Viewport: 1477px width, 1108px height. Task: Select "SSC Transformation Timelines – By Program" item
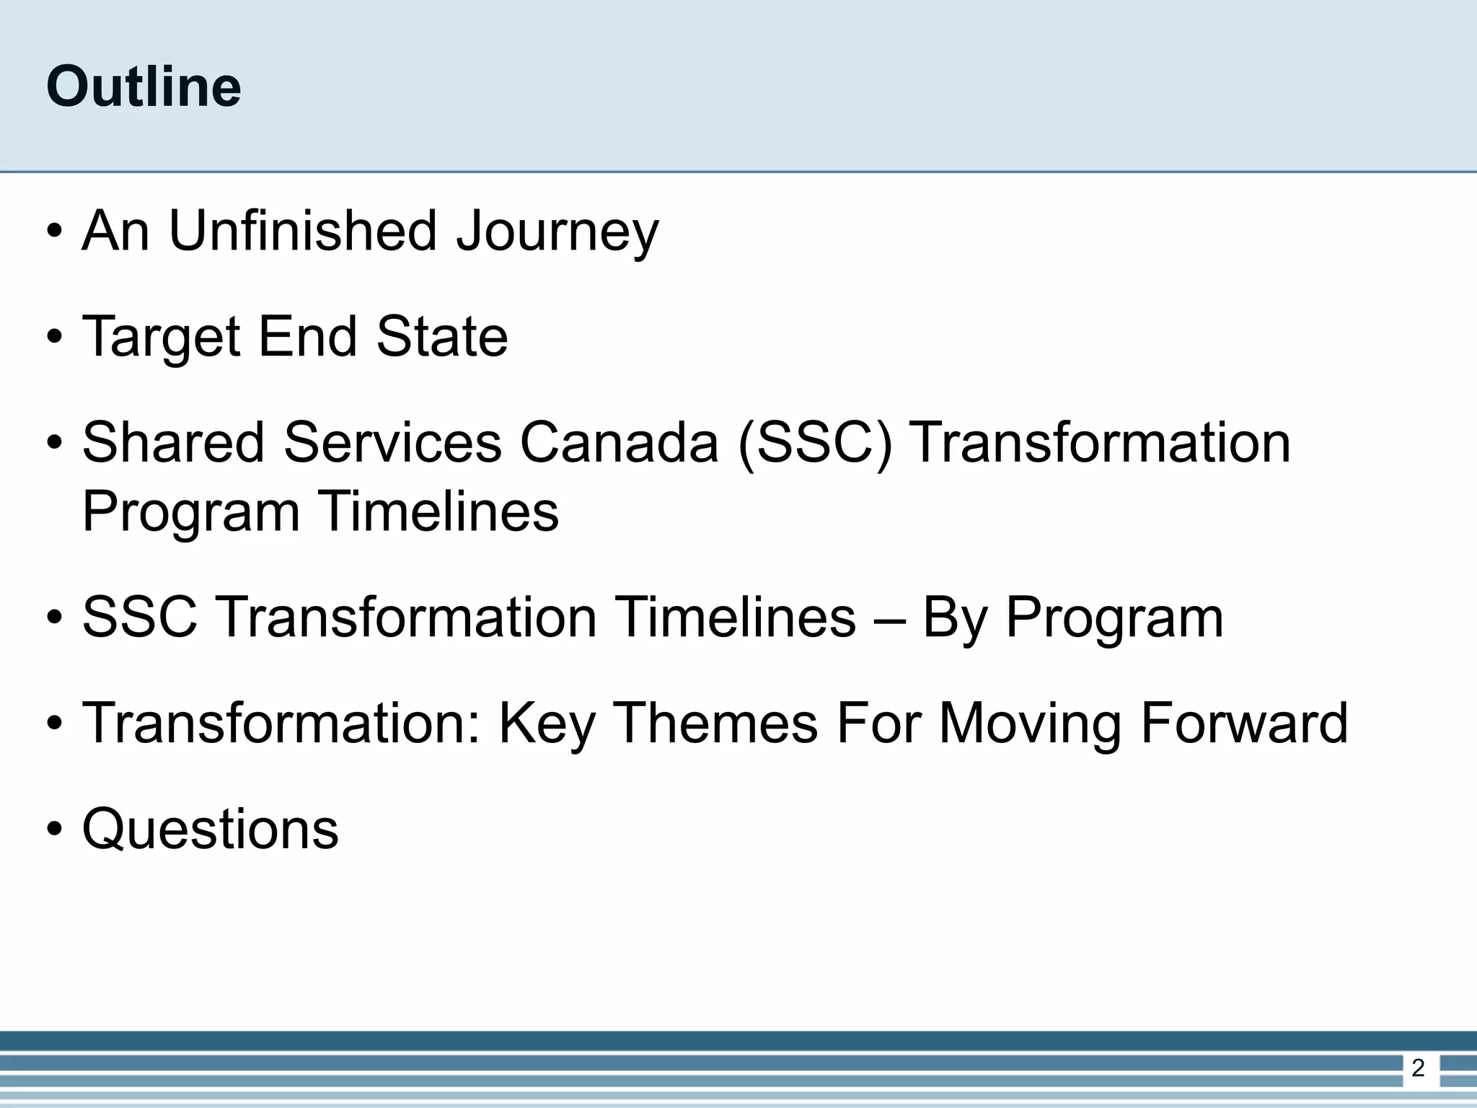[x=653, y=618]
